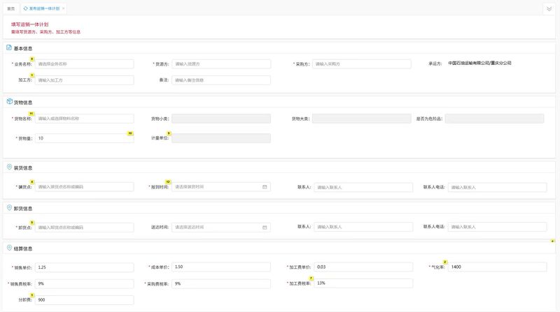Open the 业务名称 selection dropdown
This screenshot has width=560, height=312.
[84, 64]
